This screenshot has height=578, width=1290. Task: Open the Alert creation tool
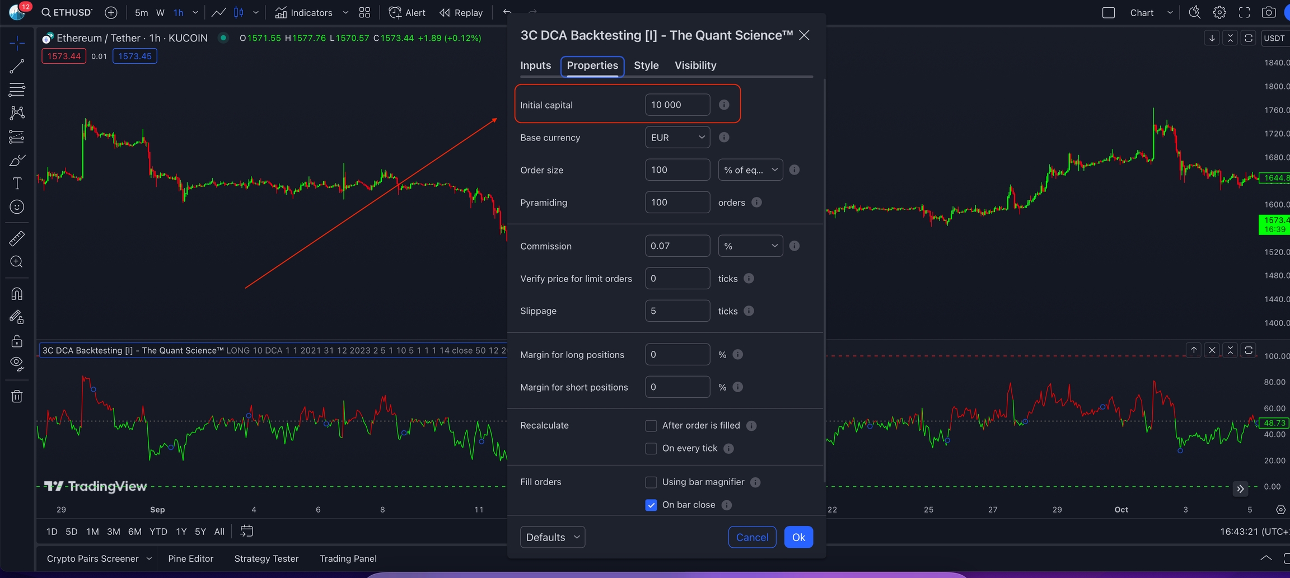click(x=407, y=12)
